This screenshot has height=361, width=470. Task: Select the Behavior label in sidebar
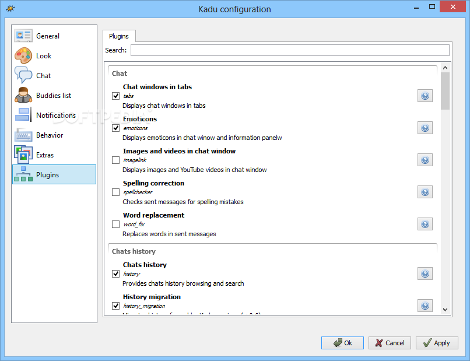[50, 135]
